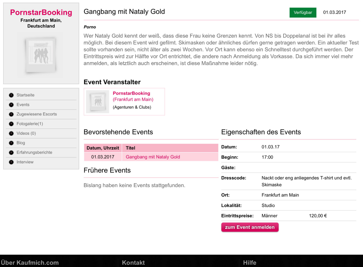Image resolution: width=363 pixels, height=267 pixels.
Task: Click the bullet icon beside Zugewiesene Escorts
Action: tap(11, 114)
